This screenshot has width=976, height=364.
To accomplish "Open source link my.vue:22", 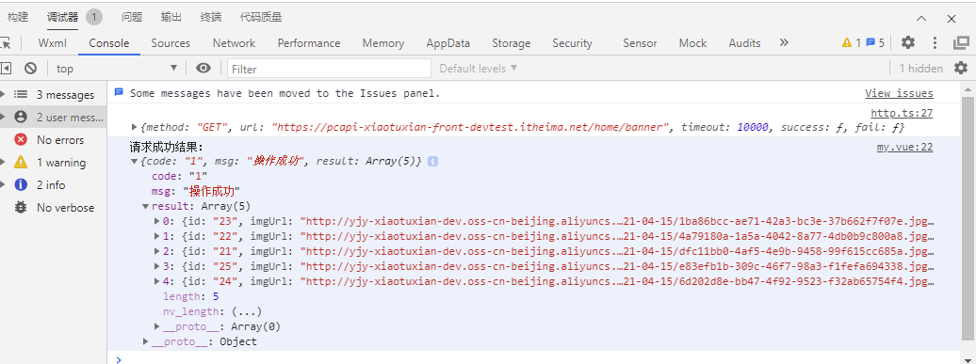I will point(904,148).
